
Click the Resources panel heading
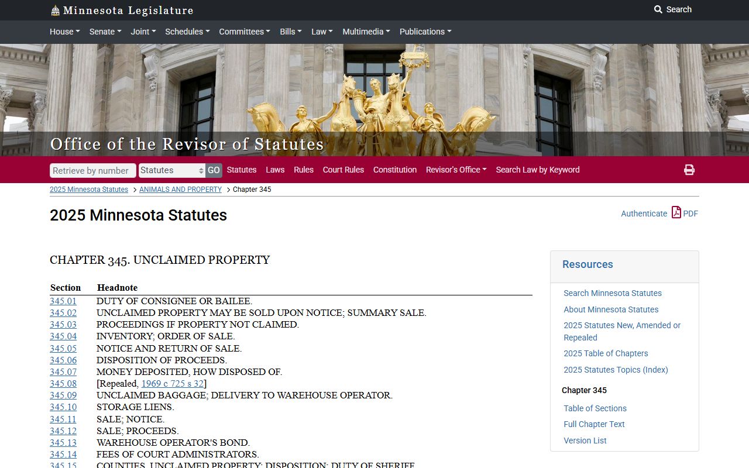coord(587,264)
